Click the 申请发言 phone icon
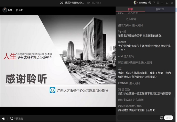The height and width of the screenshot is (122, 177). pos(12,118)
